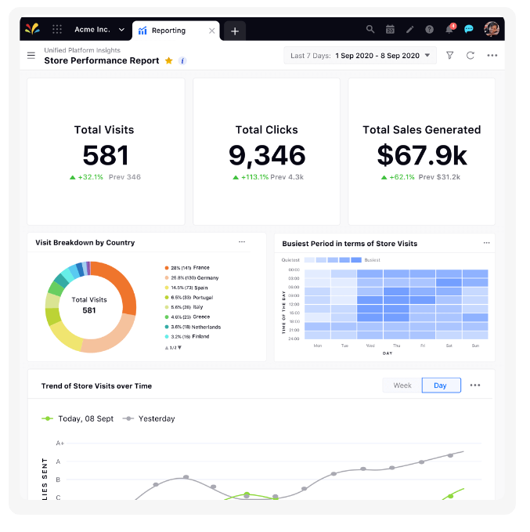Click the France legend color entry
This screenshot has height=532, width=530.
[168, 268]
